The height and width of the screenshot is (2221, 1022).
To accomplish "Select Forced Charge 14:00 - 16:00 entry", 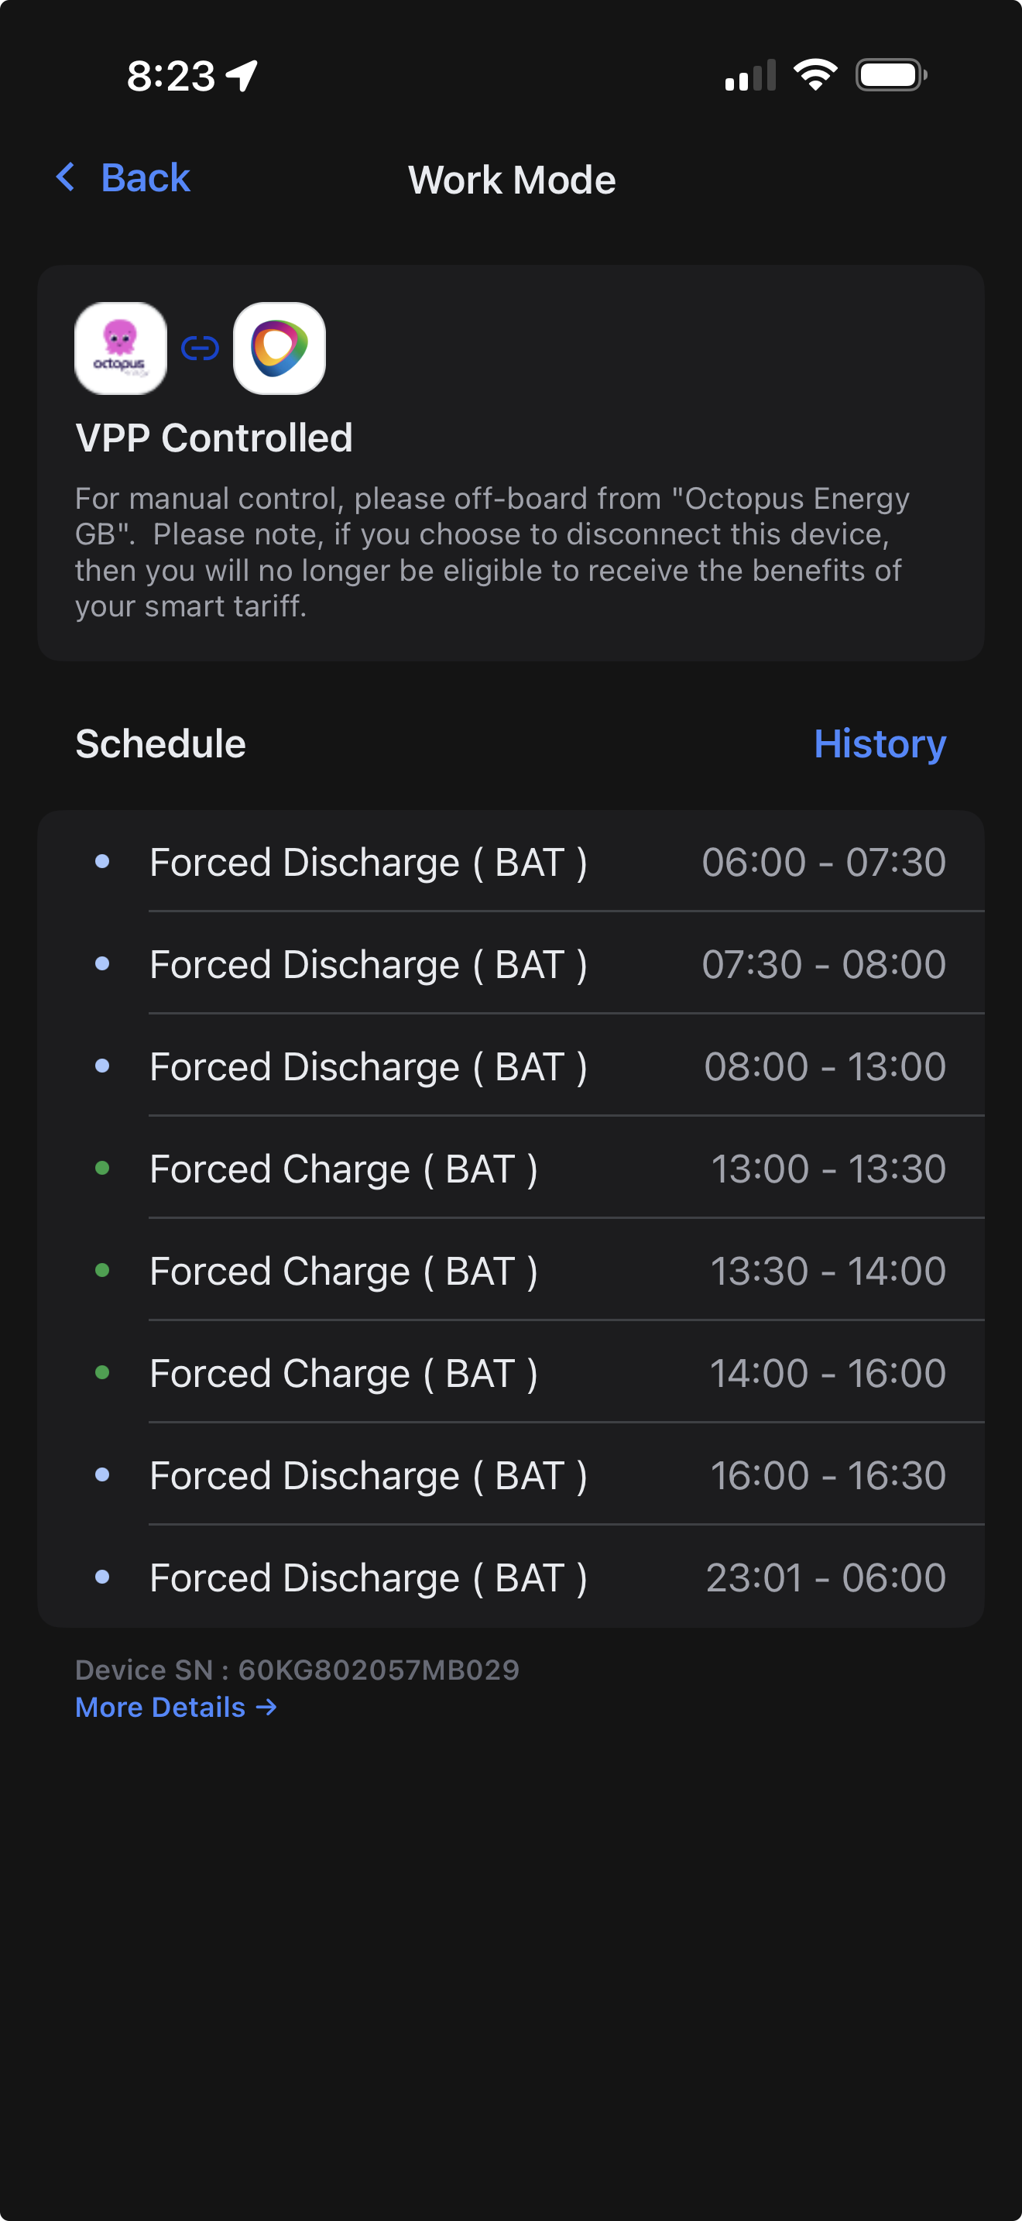I will [x=510, y=1374].
